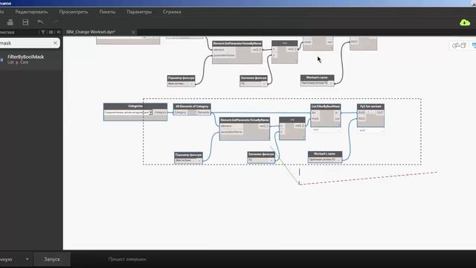Image resolution: width=476 pixels, height=268 pixels.
Task: Click lower Параметр фильтра string node
Action: coord(188,158)
